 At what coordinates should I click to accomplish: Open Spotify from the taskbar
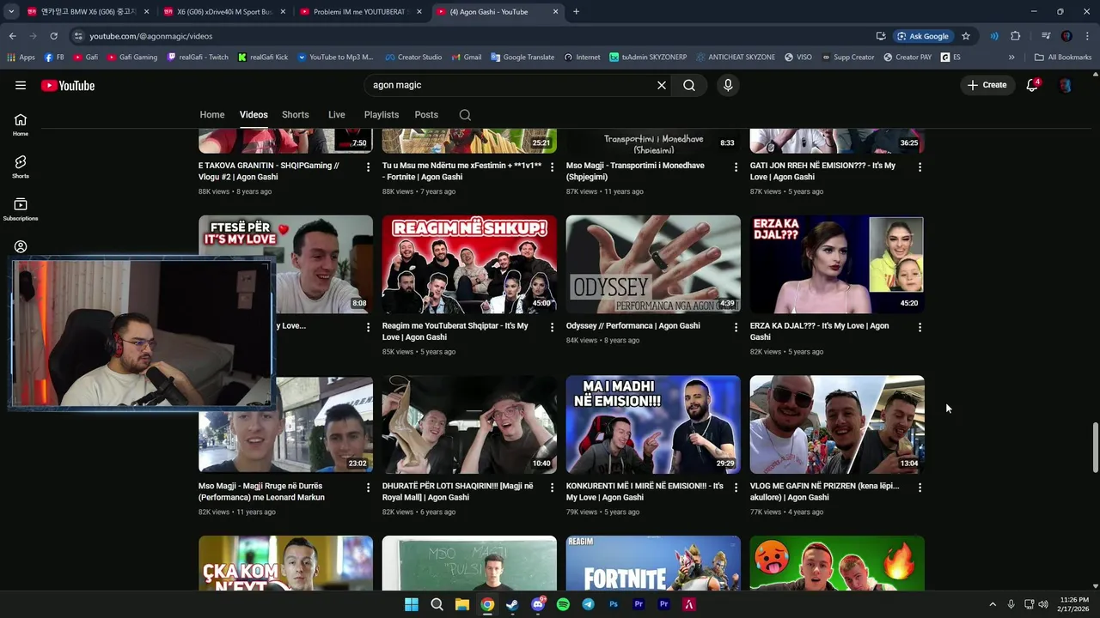(x=563, y=604)
